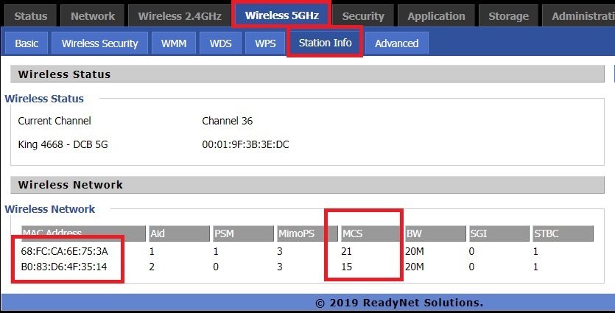Open the Wireless 2.4GHz tab
Screen dimensions: 615x313
178,15
